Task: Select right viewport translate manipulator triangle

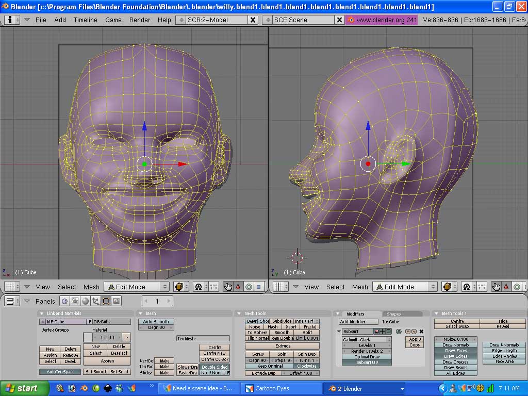Action: coord(506,287)
